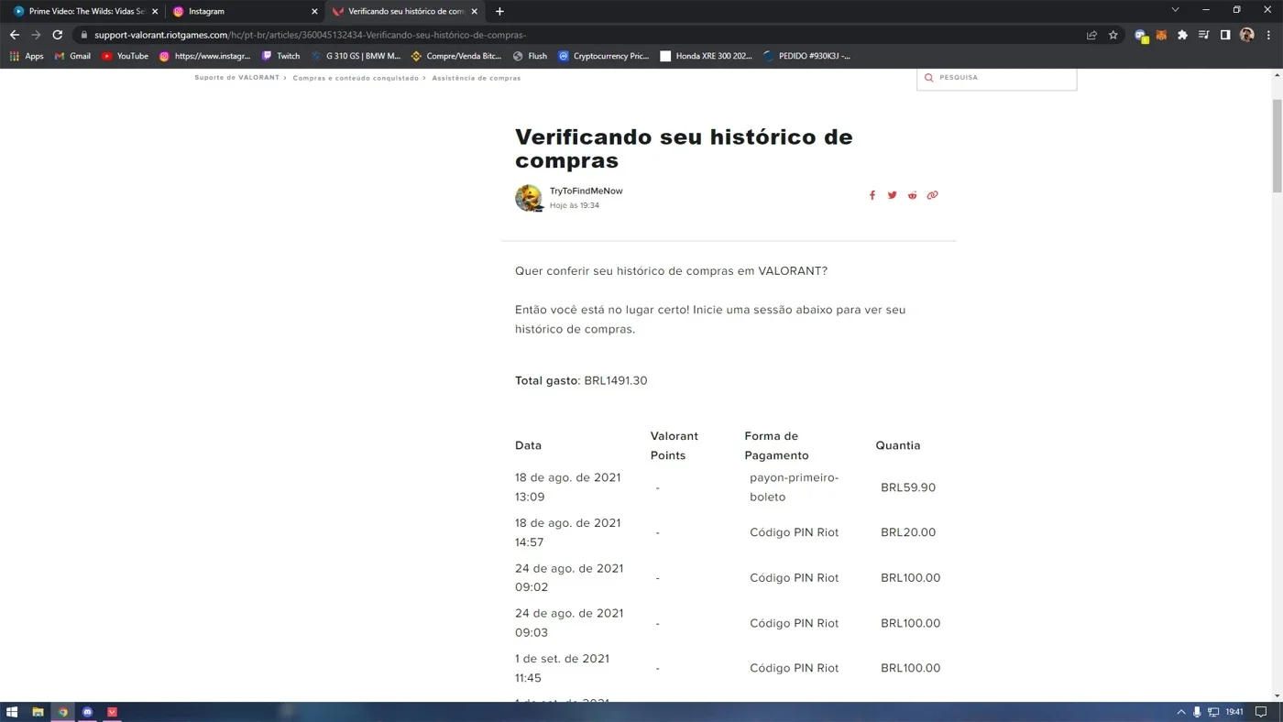Open the Suporte de VALORANT breadcrumb
The width and height of the screenshot is (1283, 722).
236,78
